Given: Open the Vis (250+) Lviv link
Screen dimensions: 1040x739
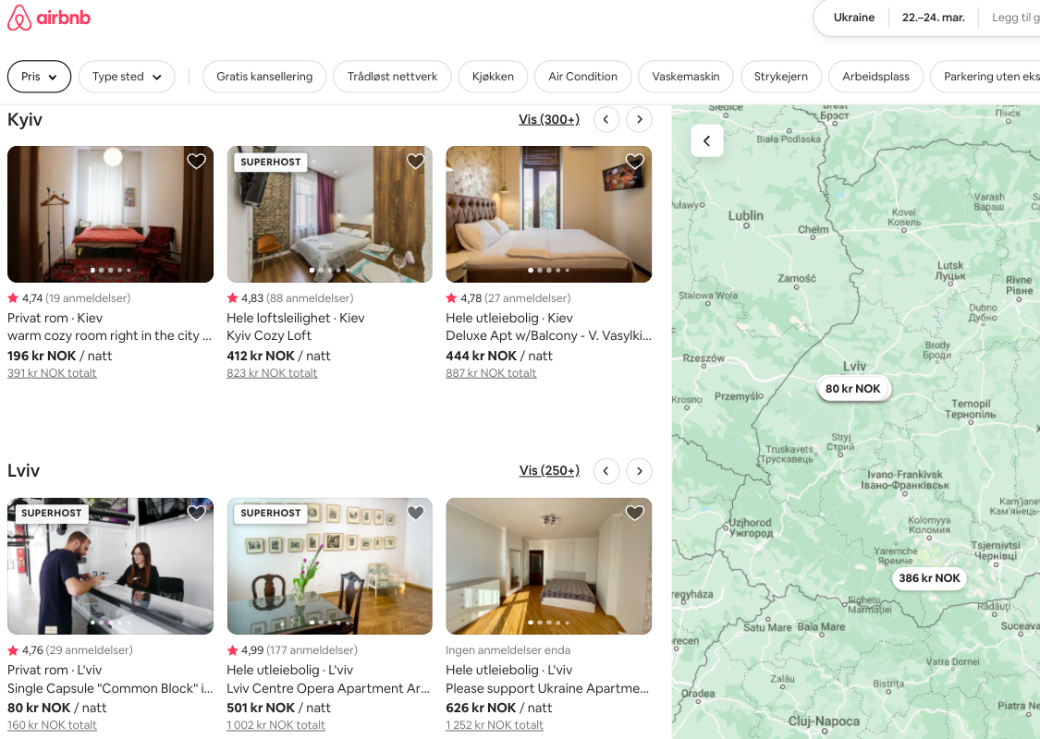Looking at the screenshot, I should pos(549,471).
